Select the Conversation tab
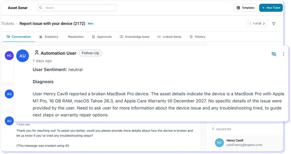The image size is (291, 154). [19, 37]
